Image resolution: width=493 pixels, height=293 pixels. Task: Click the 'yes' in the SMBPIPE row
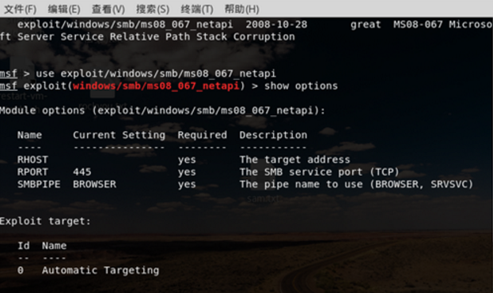(x=187, y=185)
